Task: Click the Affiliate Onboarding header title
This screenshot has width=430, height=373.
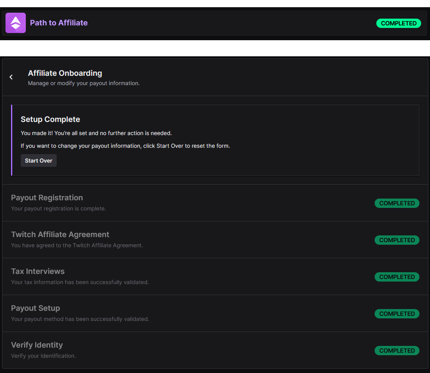Action: coord(65,73)
